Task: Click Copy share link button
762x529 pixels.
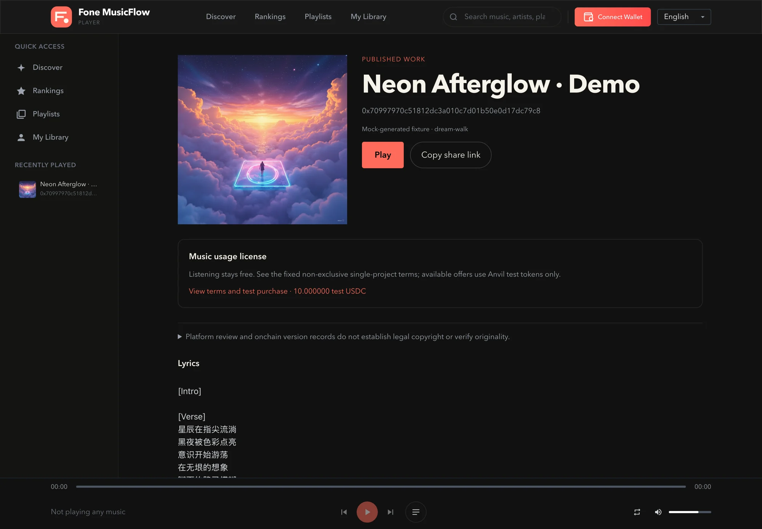Action: click(451, 155)
